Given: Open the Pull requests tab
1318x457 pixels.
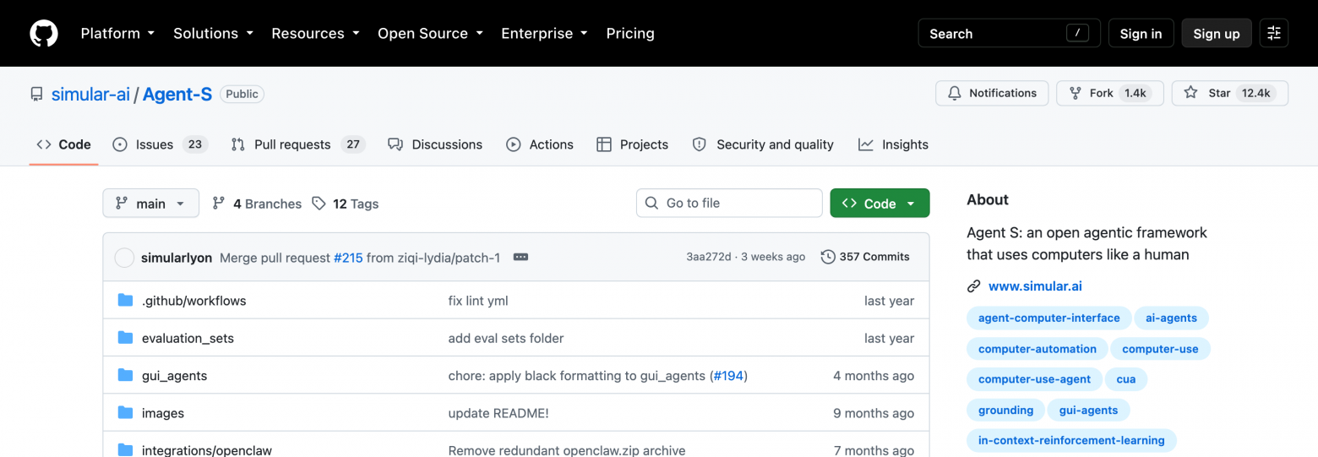Looking at the screenshot, I should pyautogui.click(x=297, y=144).
